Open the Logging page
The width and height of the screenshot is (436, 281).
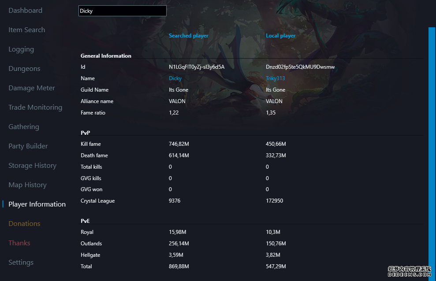[x=21, y=49]
